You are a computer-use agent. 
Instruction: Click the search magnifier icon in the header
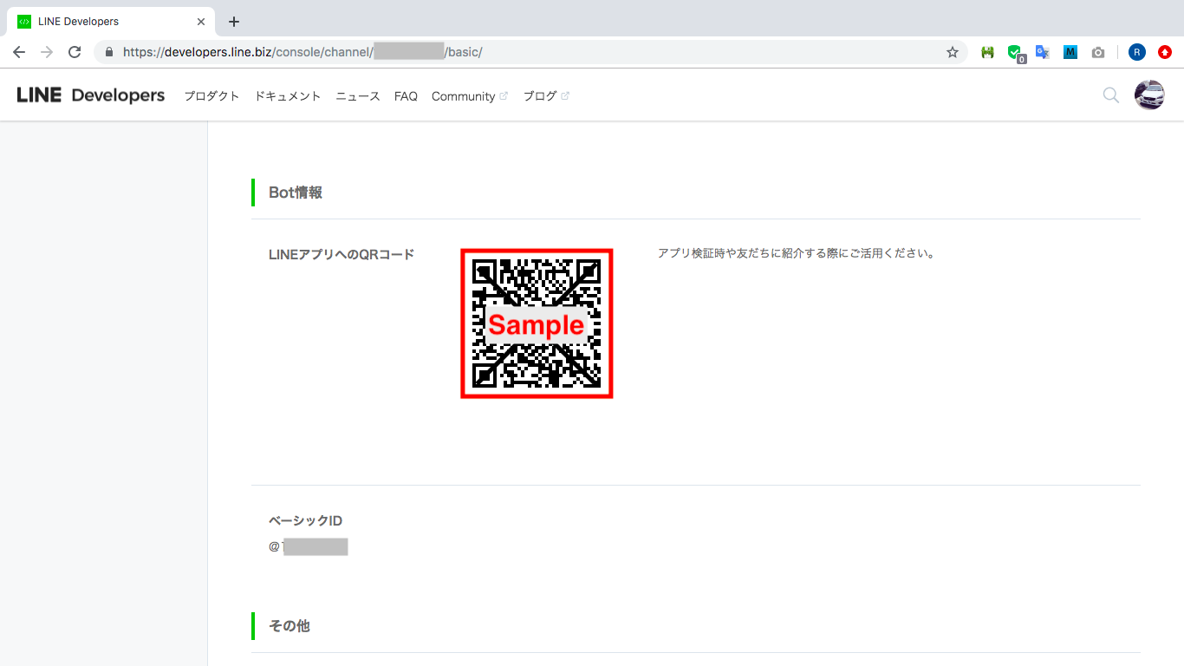[1110, 95]
